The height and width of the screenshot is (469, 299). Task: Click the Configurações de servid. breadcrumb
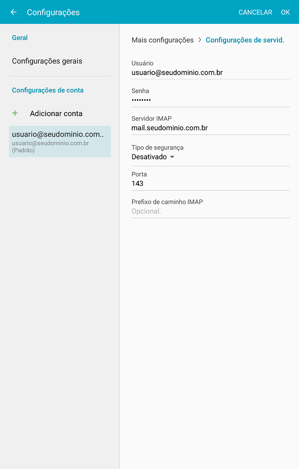[245, 40]
